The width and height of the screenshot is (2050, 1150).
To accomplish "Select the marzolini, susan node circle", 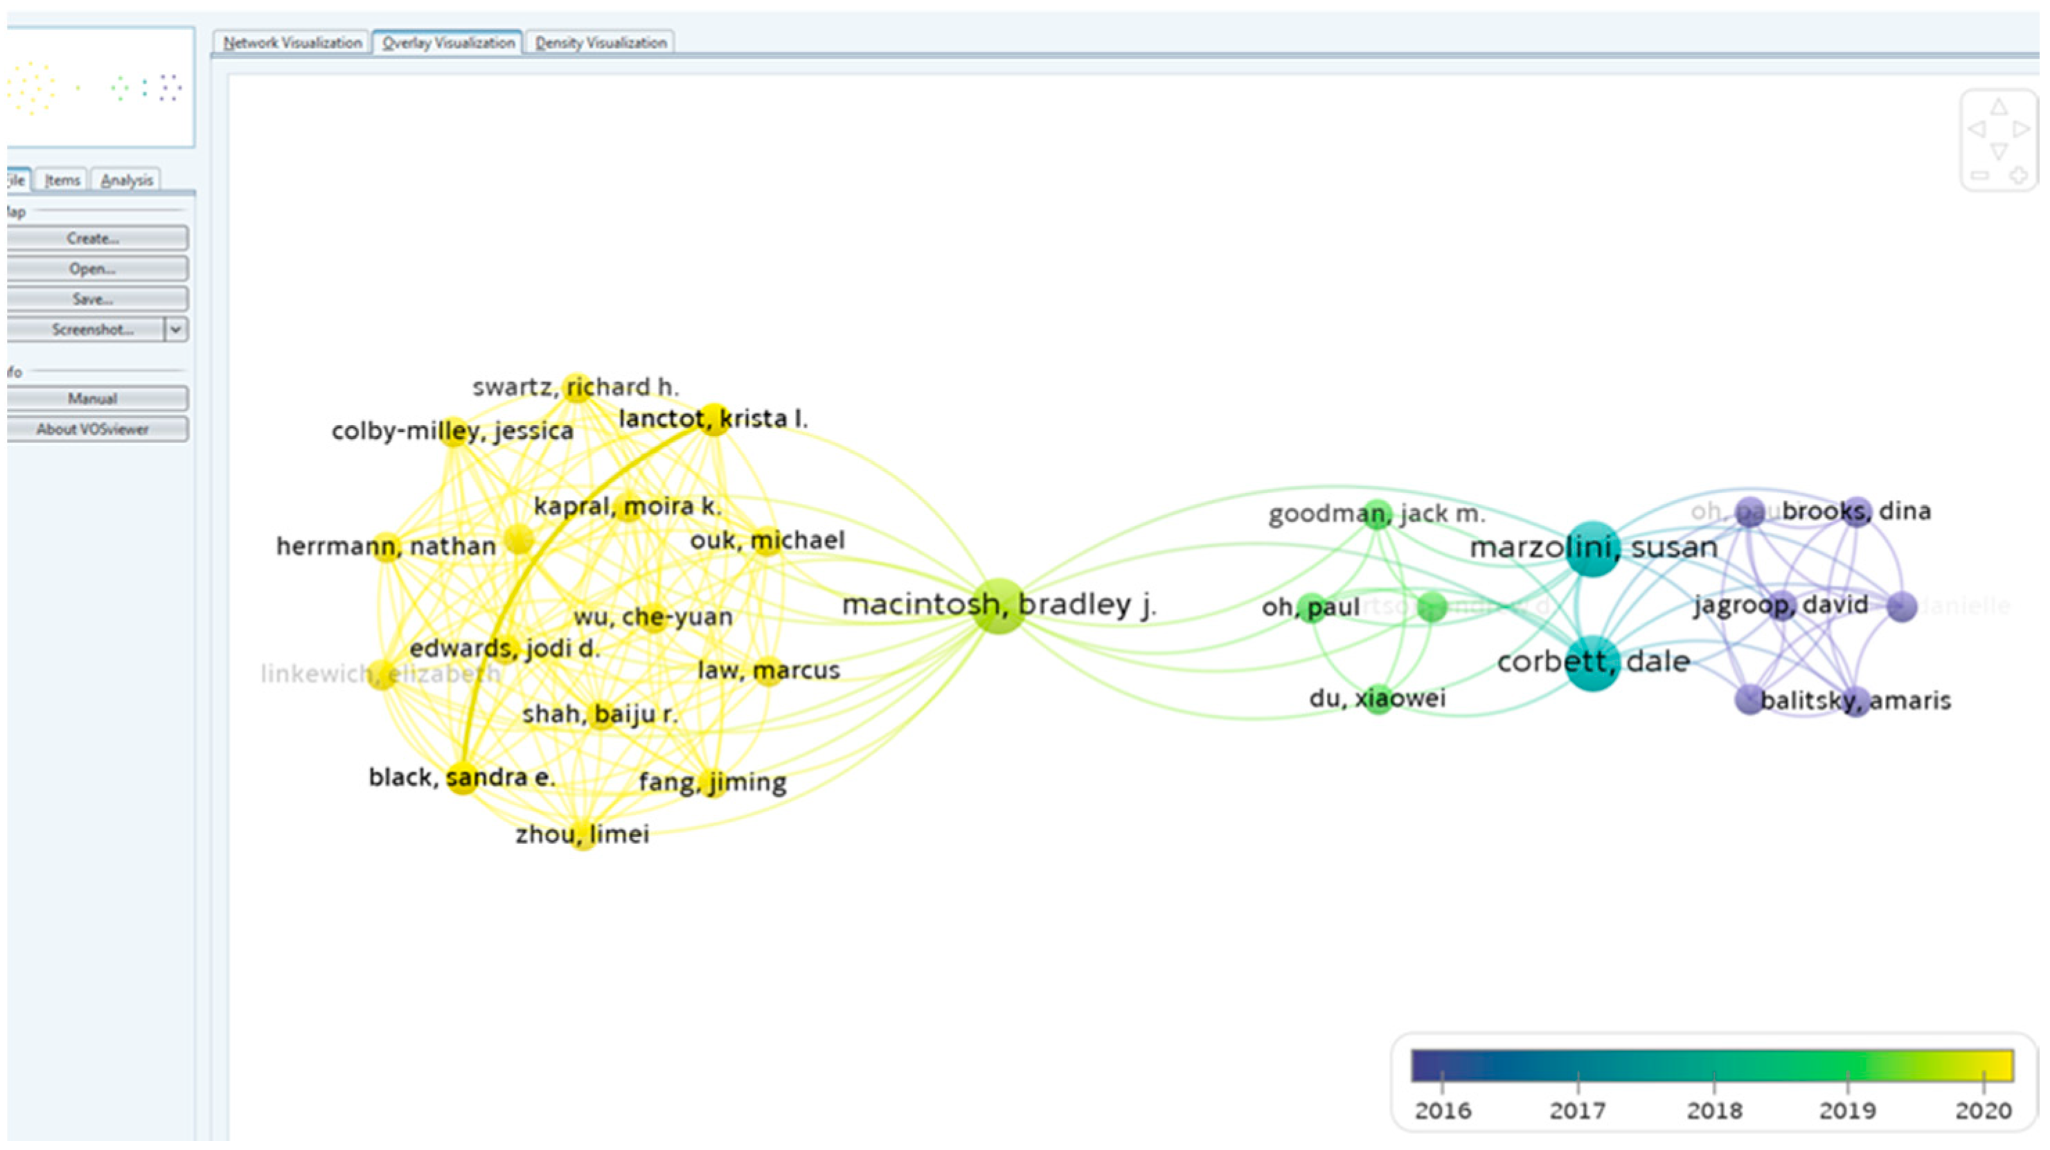I will 1592,549.
